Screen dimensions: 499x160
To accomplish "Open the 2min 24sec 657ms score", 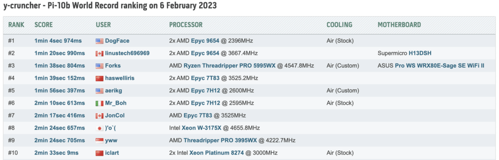I will click(60, 128).
